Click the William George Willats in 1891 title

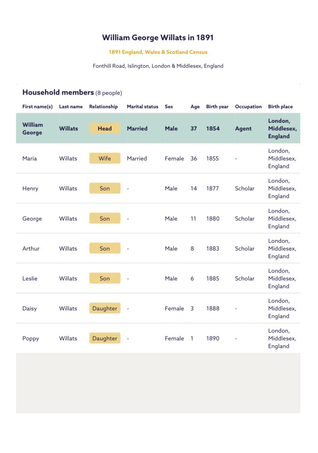click(x=158, y=38)
